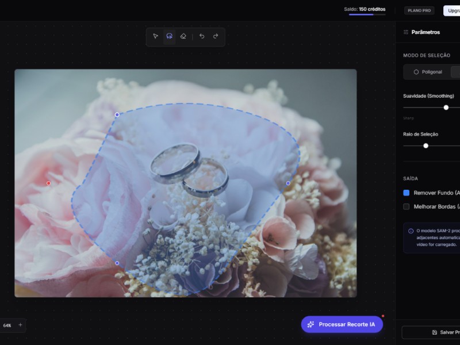Select the eraser tool

tap(183, 36)
